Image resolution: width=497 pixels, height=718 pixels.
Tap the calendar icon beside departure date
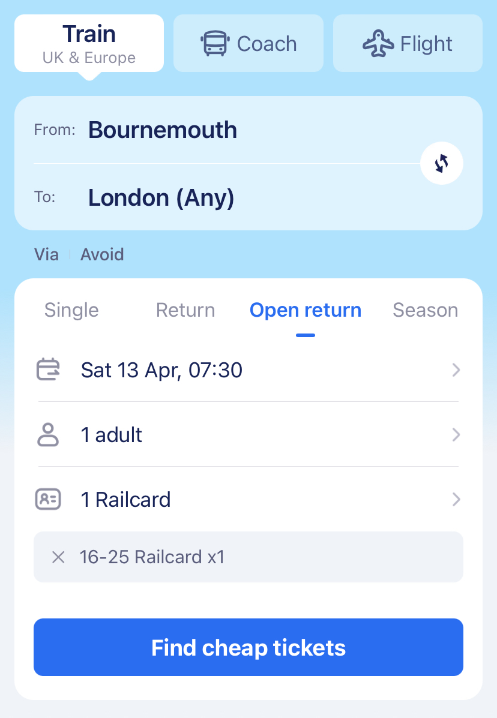48,370
